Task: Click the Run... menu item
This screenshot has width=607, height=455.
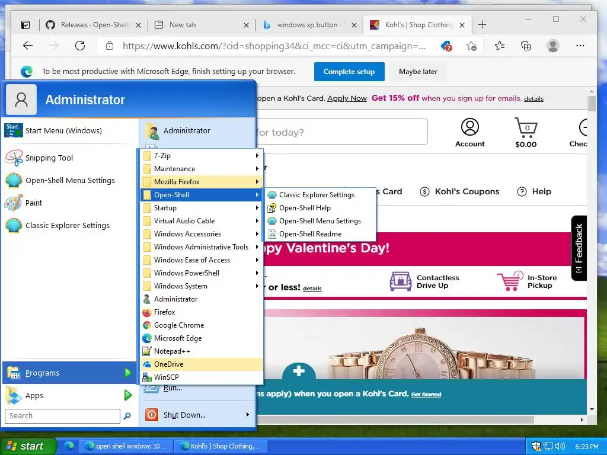Action: tap(172, 387)
